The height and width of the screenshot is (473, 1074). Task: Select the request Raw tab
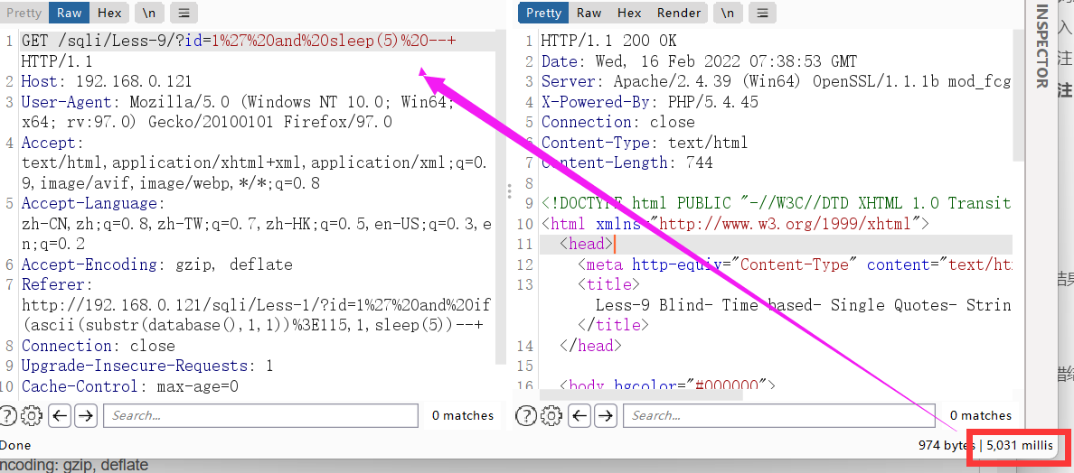pyautogui.click(x=70, y=13)
